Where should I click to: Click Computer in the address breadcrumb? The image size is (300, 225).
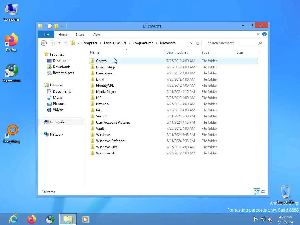pos(89,43)
